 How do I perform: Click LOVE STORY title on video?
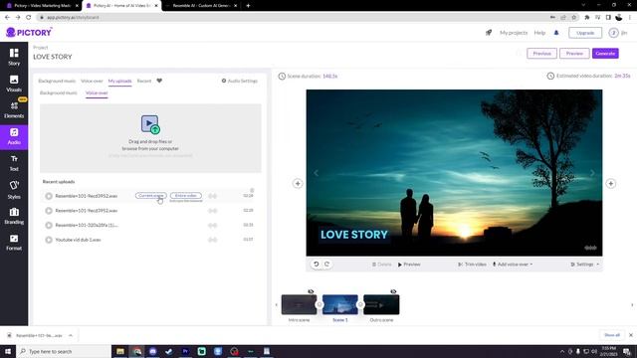[x=354, y=235]
